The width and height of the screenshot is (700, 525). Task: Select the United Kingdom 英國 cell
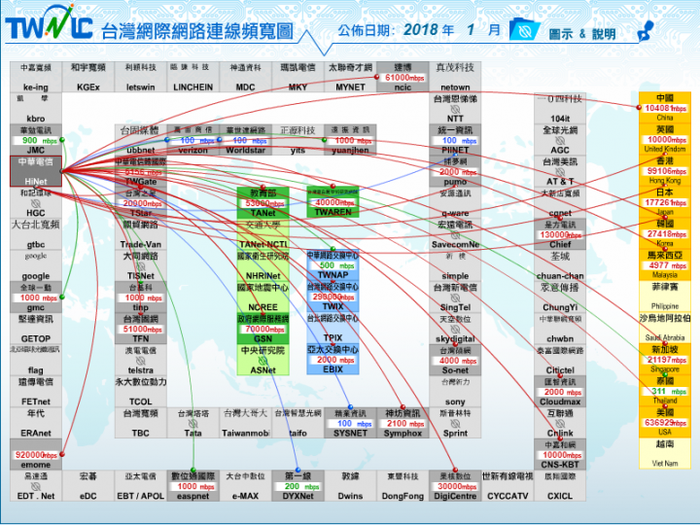[665, 139]
